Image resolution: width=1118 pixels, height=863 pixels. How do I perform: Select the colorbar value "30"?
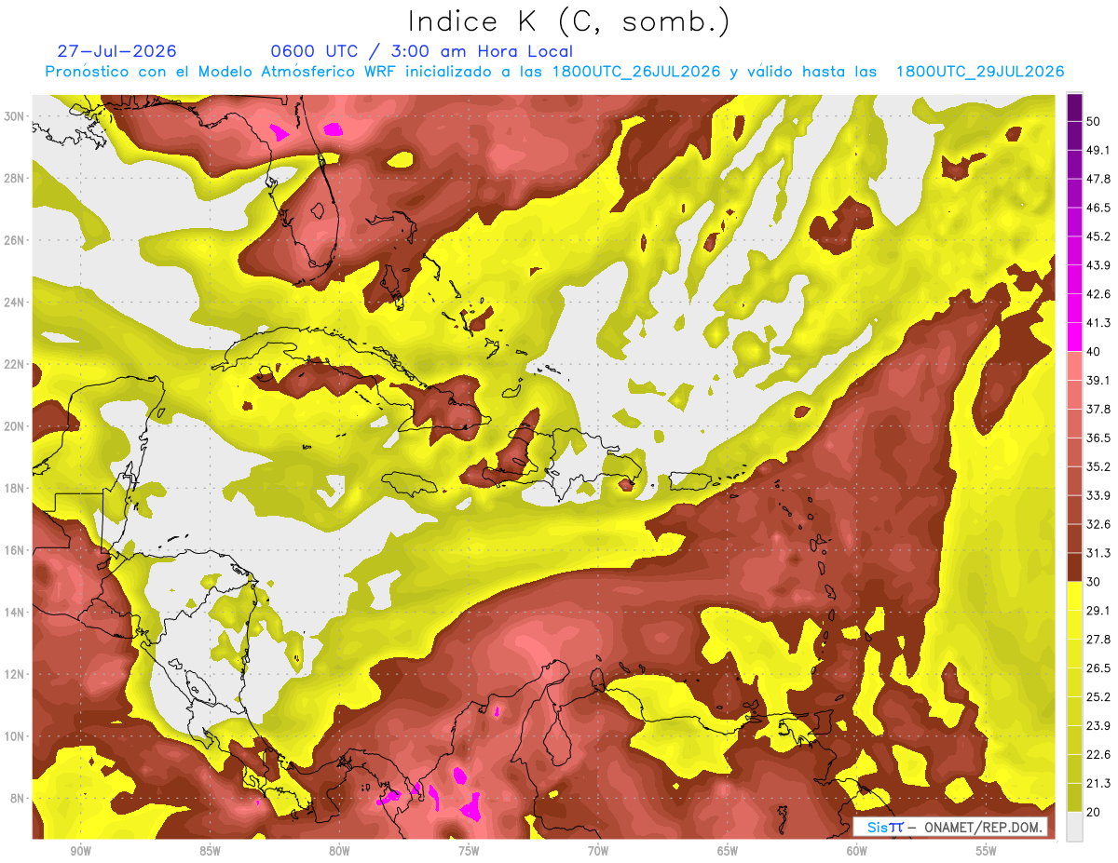click(1094, 582)
